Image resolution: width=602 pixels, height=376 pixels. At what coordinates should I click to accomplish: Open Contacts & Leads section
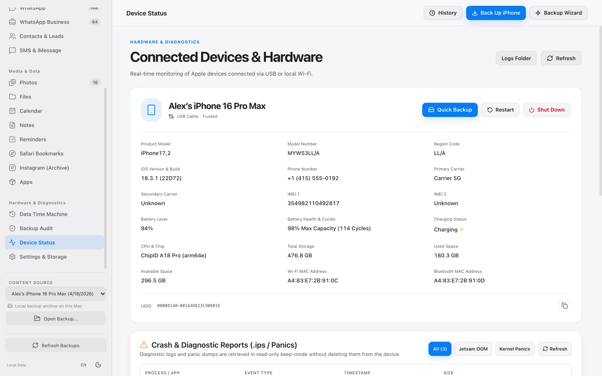(54, 36)
